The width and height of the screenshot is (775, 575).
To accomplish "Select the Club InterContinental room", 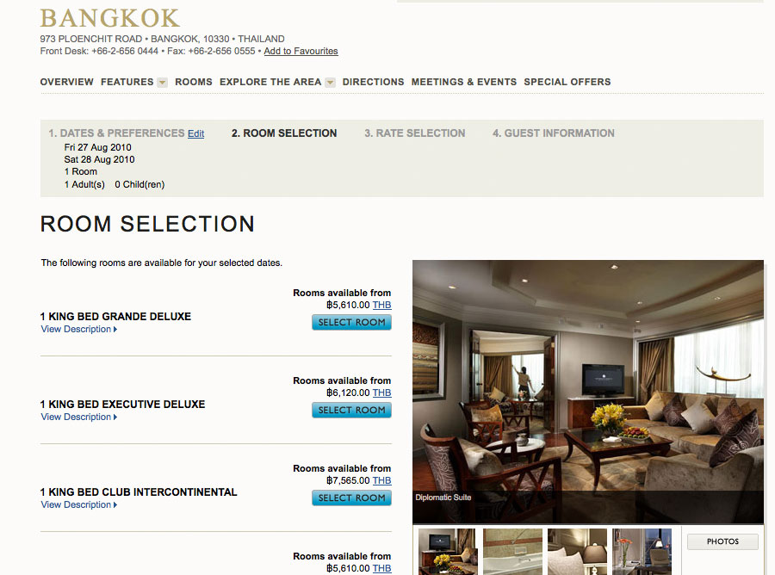I will tap(351, 498).
